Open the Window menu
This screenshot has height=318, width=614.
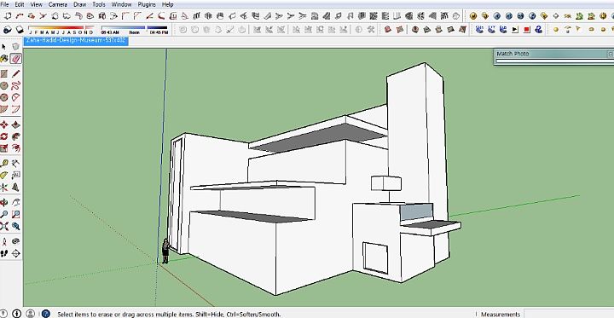click(121, 4)
